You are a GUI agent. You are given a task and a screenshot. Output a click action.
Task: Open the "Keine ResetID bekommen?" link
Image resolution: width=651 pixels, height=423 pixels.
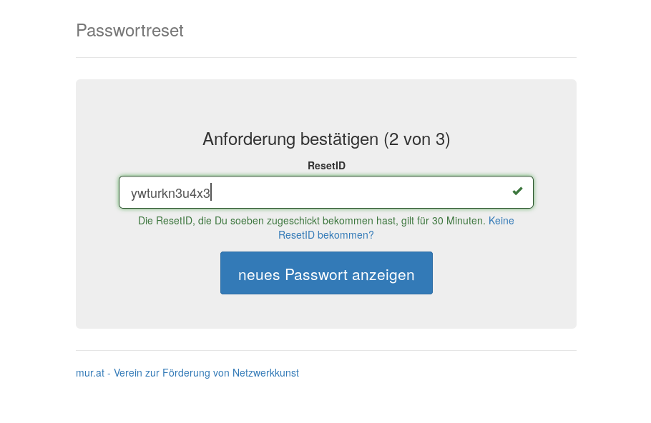501,222
